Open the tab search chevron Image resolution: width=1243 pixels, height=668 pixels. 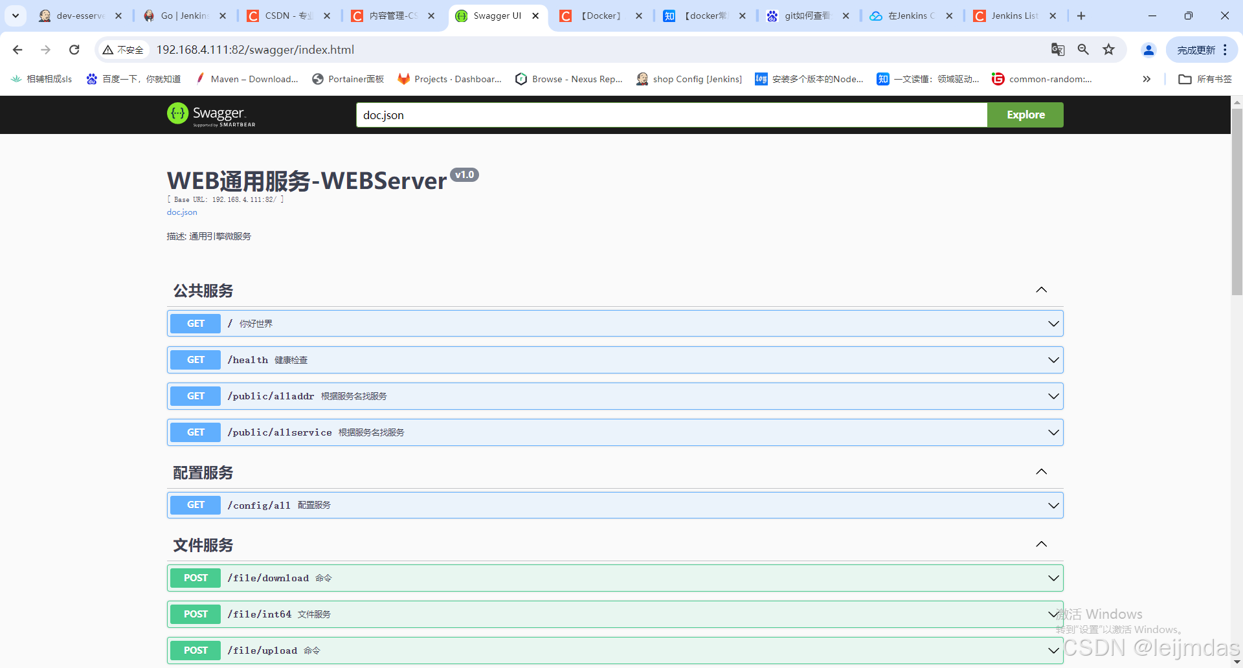[16, 16]
